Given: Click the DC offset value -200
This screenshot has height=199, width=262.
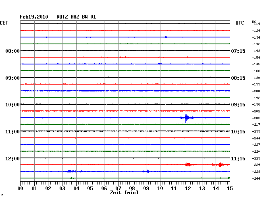Looking at the screenshot, I should pyautogui.click(x=256, y=91).
